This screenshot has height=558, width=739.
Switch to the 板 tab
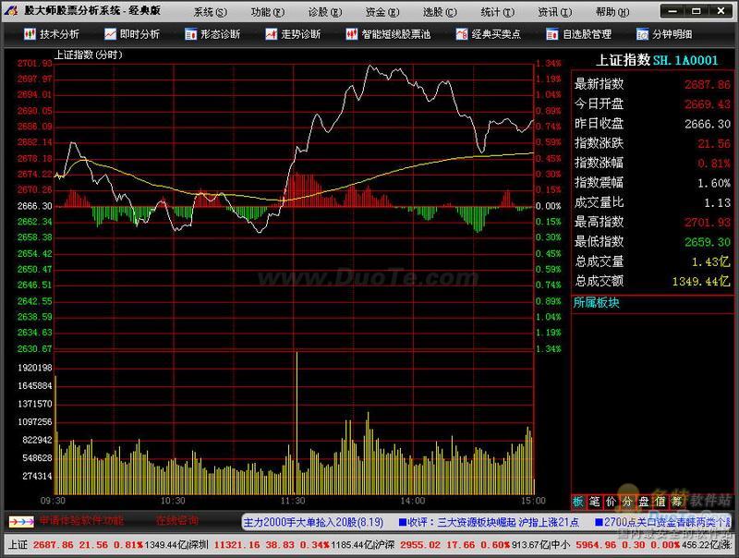[x=578, y=502]
